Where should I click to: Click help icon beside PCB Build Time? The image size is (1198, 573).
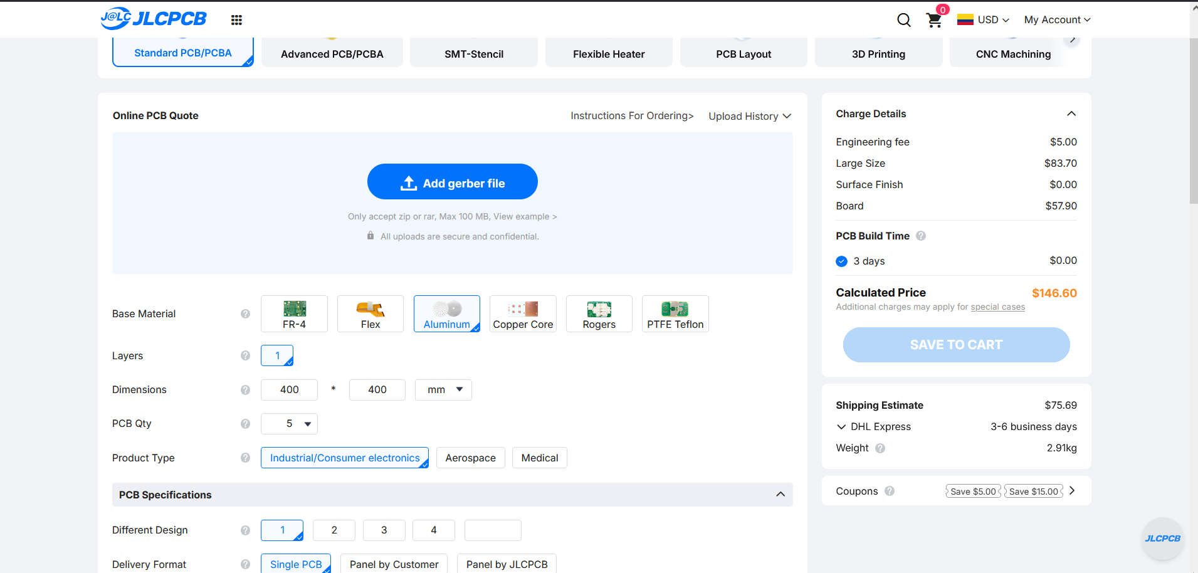tap(921, 236)
